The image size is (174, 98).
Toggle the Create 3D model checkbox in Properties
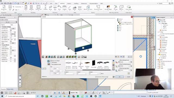[x=11, y=47]
